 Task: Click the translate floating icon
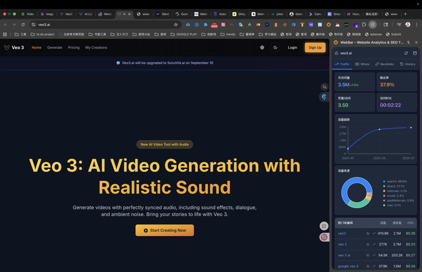324,87
